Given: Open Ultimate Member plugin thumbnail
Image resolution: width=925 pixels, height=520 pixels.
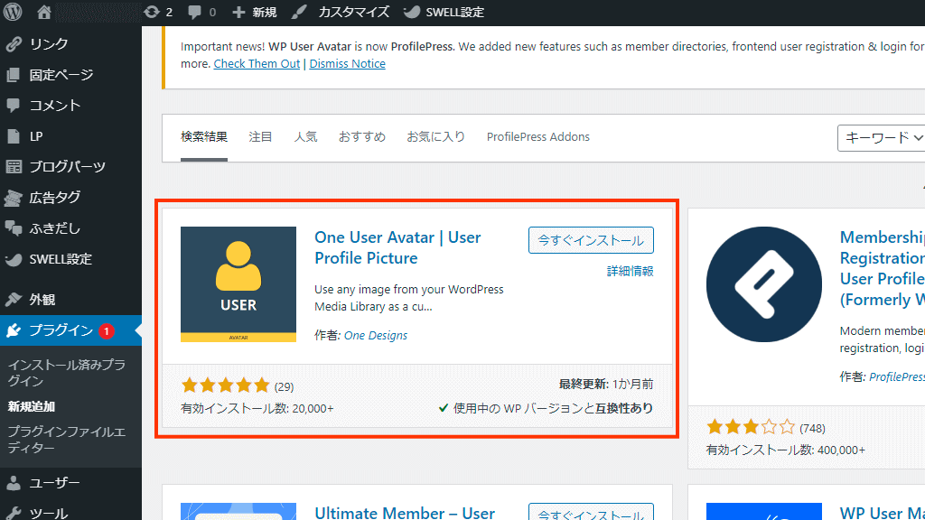Looking at the screenshot, I should coord(238,511).
